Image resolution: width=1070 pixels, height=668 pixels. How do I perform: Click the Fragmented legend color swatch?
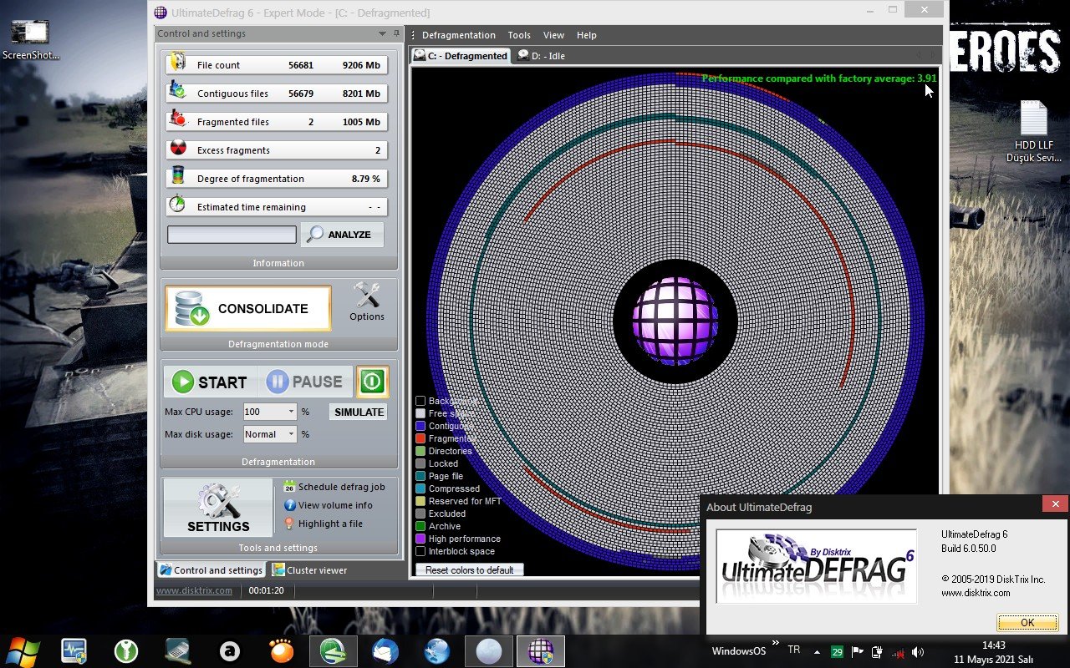point(420,438)
